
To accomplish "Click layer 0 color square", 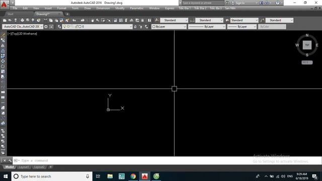I will coord(80,27).
